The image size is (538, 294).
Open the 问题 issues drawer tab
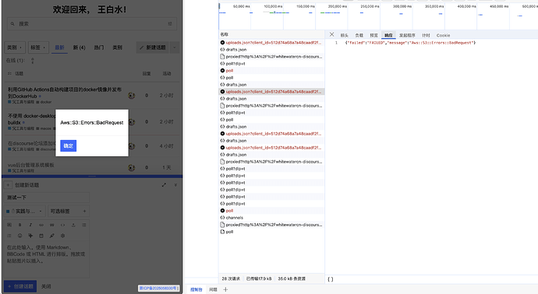tap(213, 289)
